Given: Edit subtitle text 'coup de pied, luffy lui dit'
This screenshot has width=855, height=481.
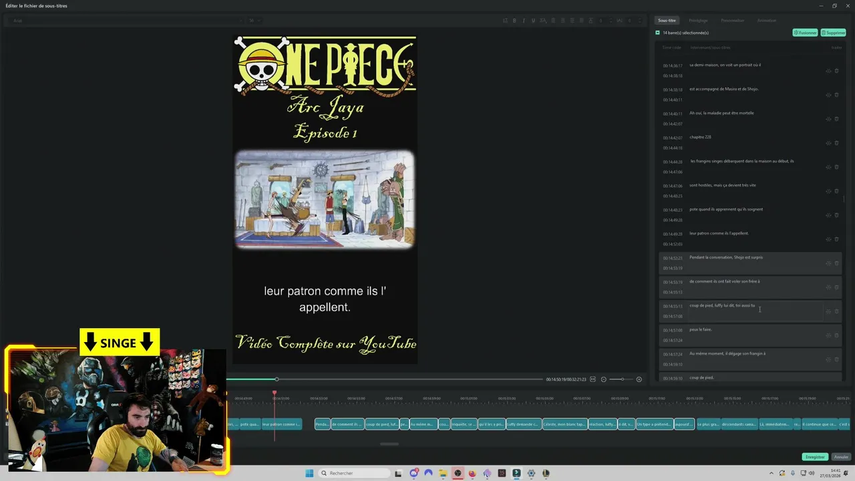Looking at the screenshot, I should click(x=722, y=305).
